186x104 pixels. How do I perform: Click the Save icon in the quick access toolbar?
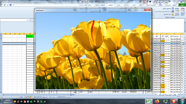pyautogui.click(x=181, y=1)
